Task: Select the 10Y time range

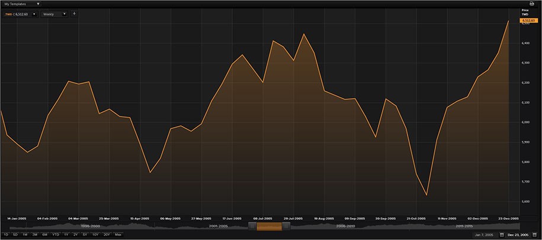Action: [x=95, y=235]
